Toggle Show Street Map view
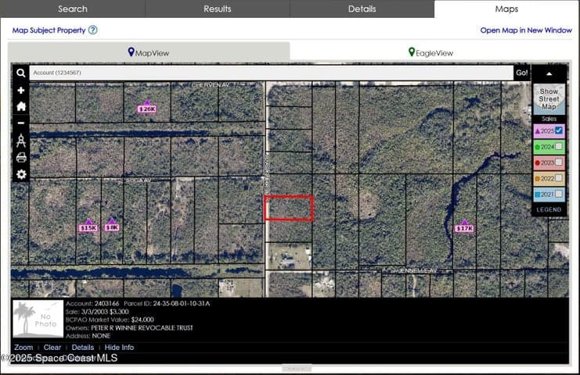Screen dimensions: 580x375 click(x=549, y=98)
